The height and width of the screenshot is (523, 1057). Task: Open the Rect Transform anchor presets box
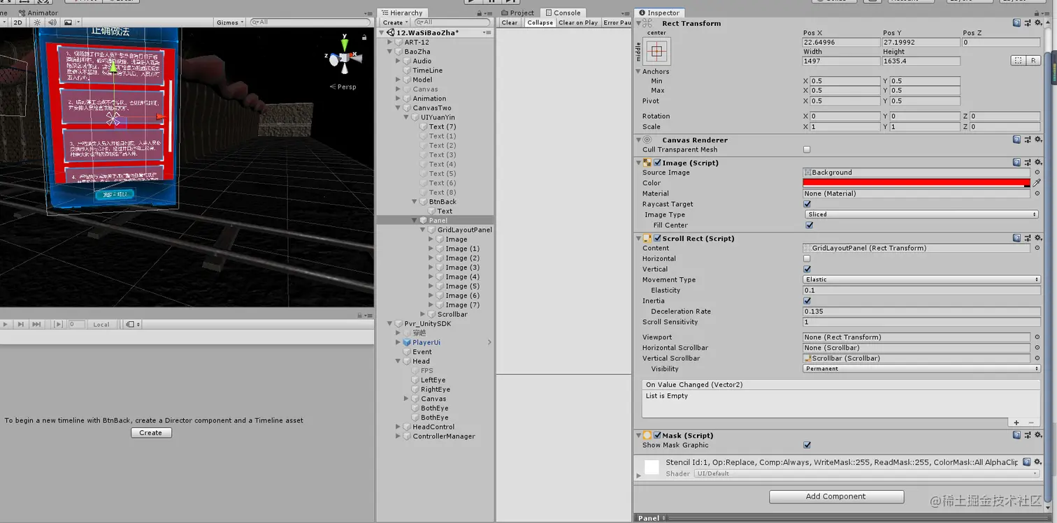click(658, 51)
